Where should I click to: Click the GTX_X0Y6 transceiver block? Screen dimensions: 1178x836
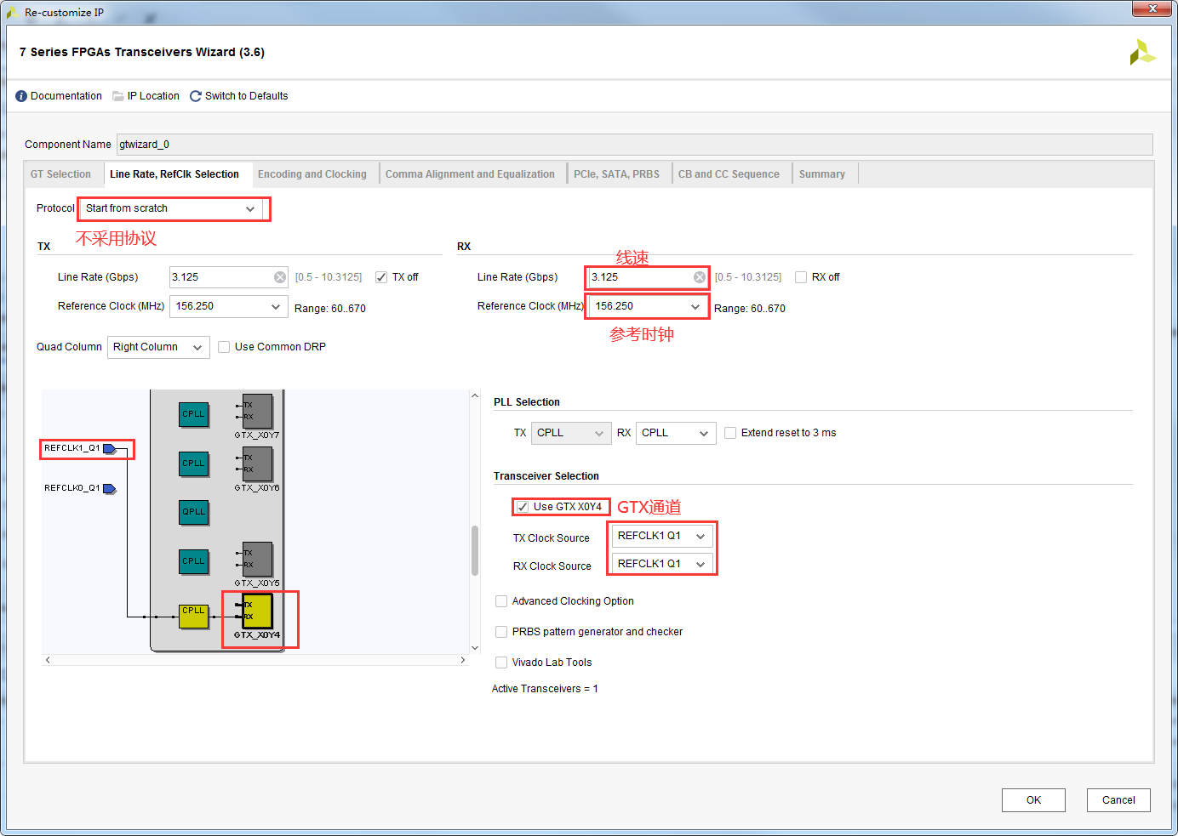coord(257,464)
